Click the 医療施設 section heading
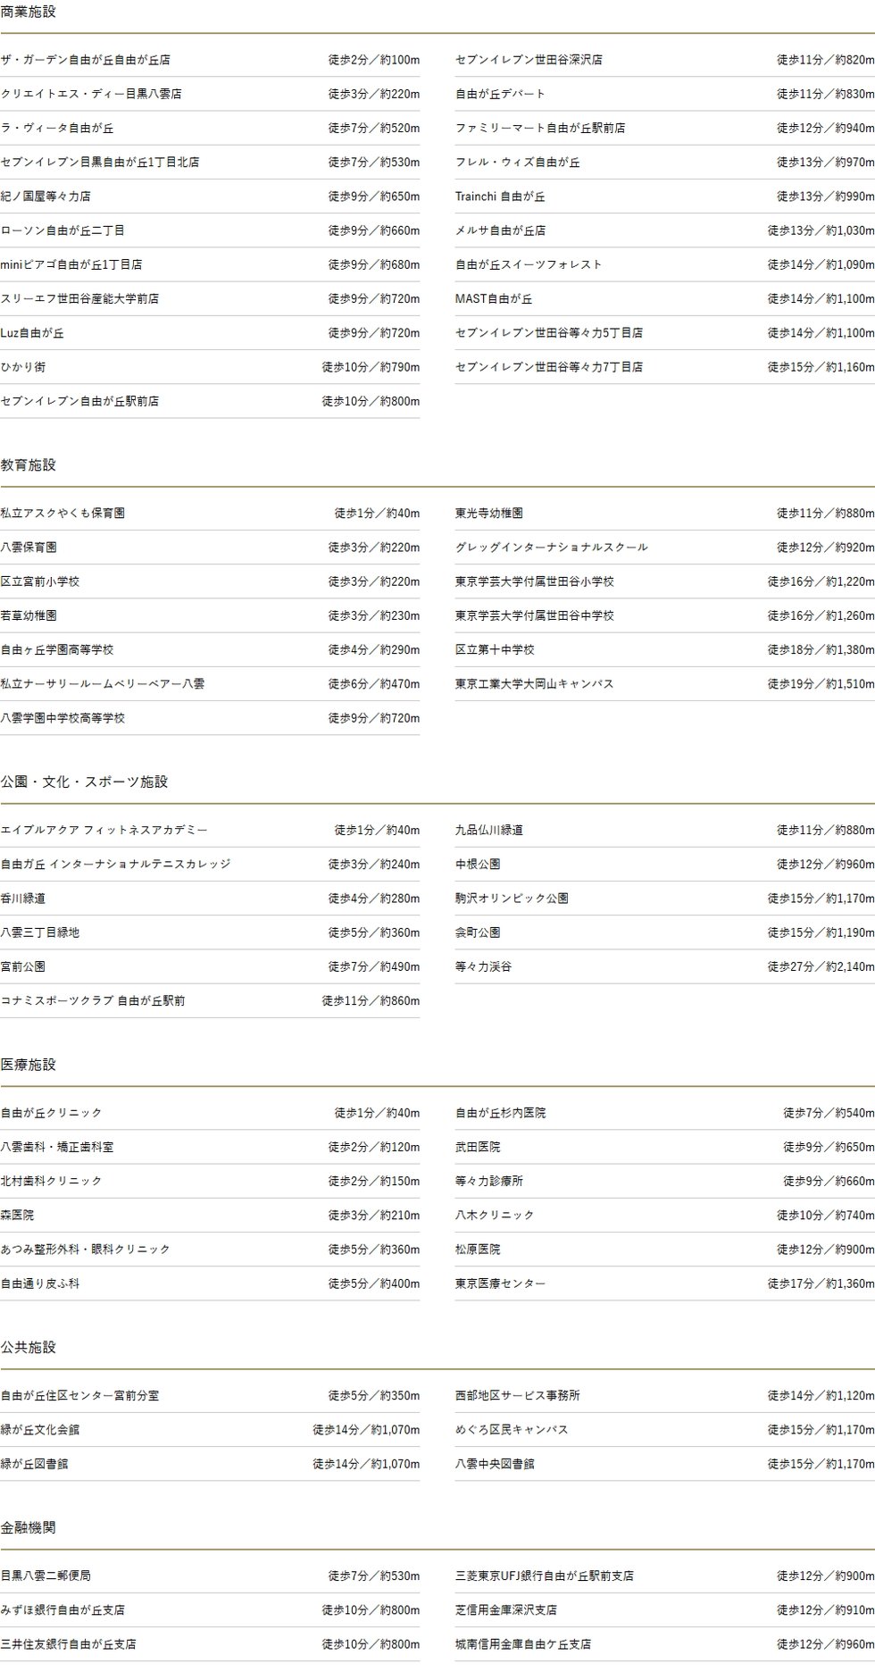 click(x=29, y=1065)
